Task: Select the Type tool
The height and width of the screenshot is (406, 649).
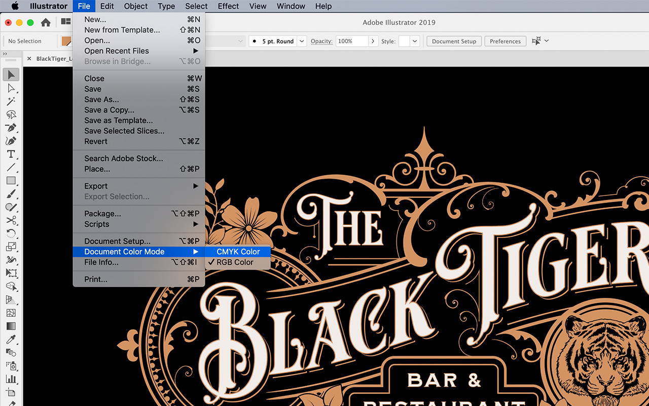Action: pos(11,154)
